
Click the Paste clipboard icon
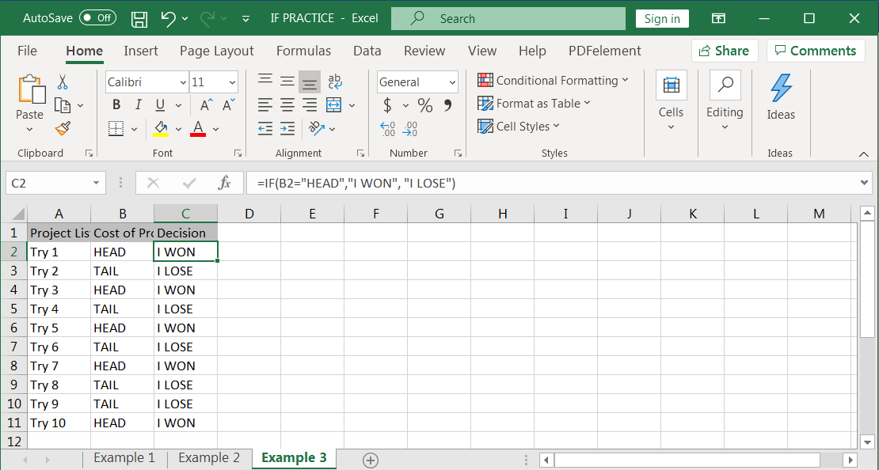coord(30,90)
